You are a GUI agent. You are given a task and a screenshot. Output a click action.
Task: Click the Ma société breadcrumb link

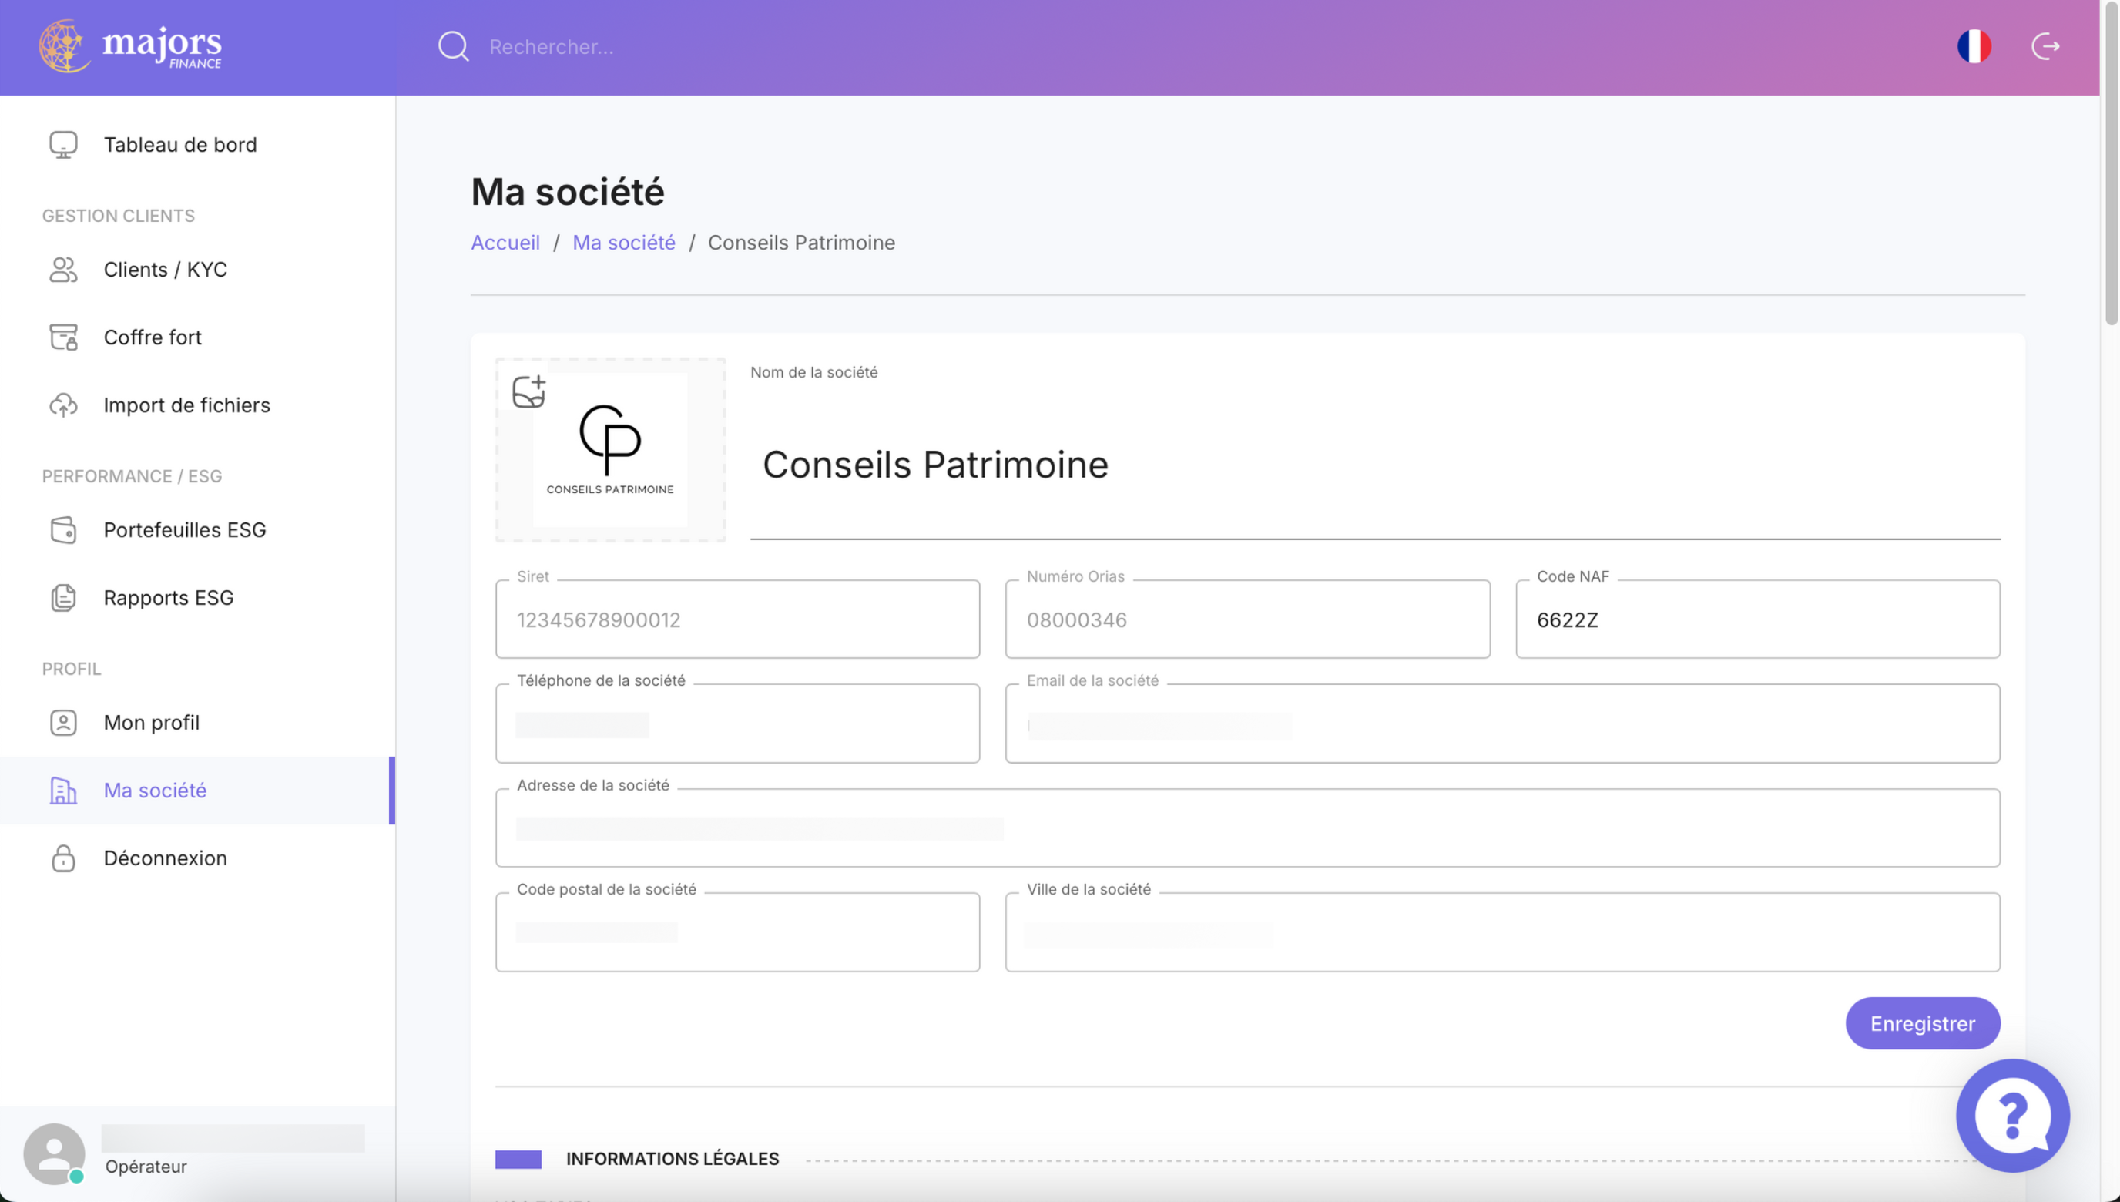click(623, 243)
